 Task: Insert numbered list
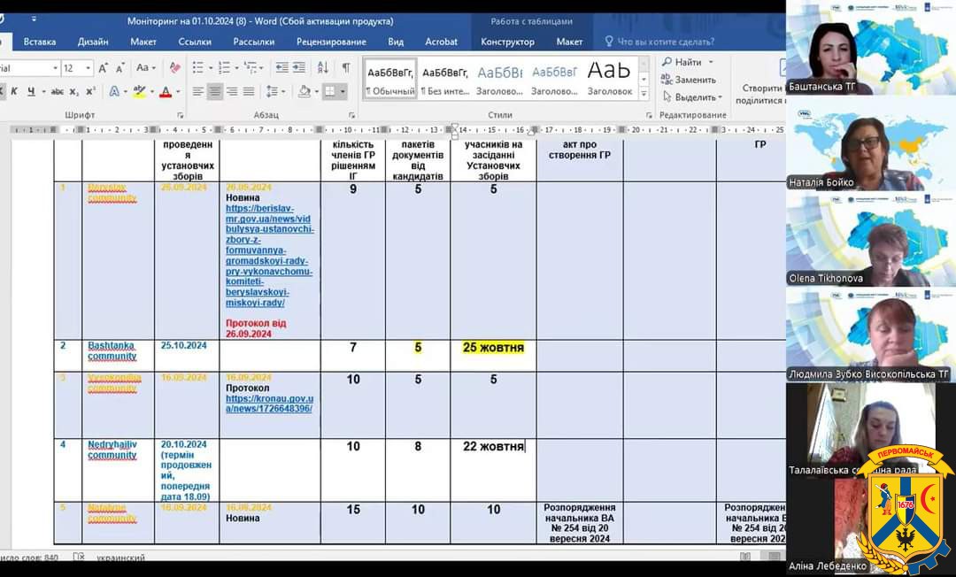coord(224,67)
